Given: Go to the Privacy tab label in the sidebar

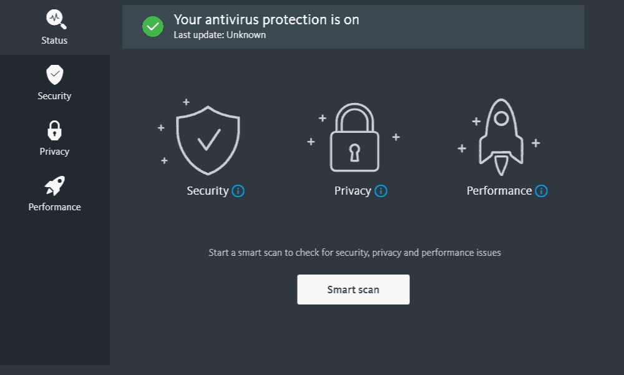Looking at the screenshot, I should [54, 152].
